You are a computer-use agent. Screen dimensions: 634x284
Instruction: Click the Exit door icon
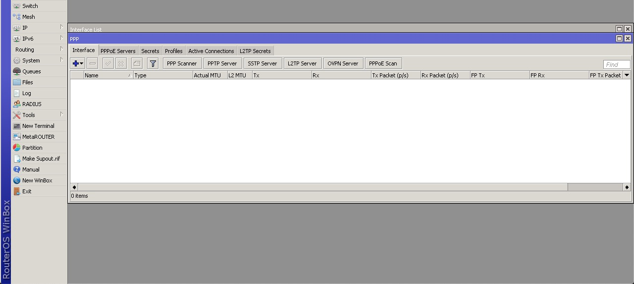click(x=17, y=191)
